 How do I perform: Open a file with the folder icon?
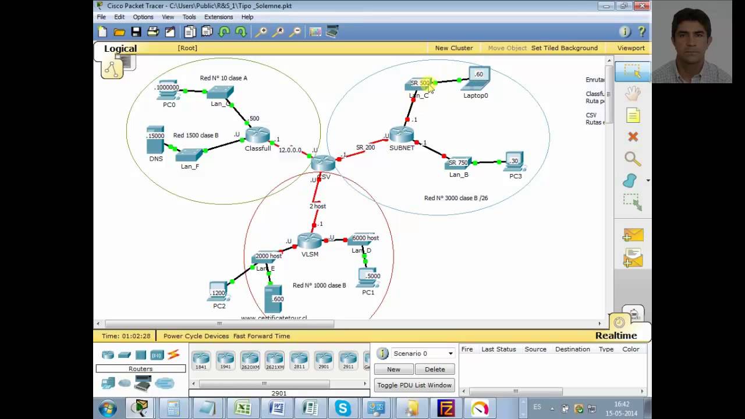[119, 32]
